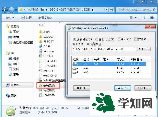This screenshot has width=158, height=117.
Task: Select the EZBOOT folder icon
Action: [41, 37]
